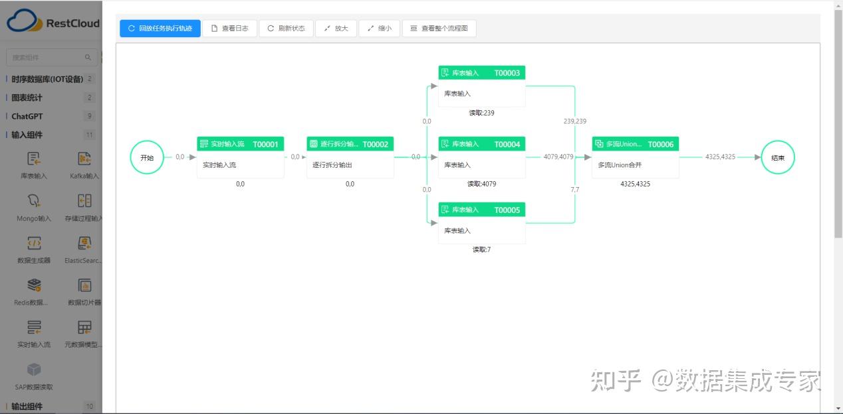Select the ElasticSearch input component icon
The width and height of the screenshot is (843, 414).
tap(83, 243)
